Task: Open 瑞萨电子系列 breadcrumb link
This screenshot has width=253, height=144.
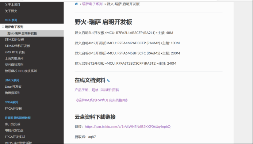Action: click(x=92, y=4)
